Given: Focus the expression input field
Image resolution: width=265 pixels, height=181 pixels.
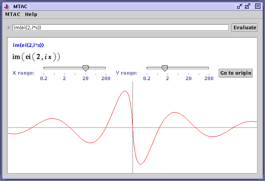Looking at the screenshot, I should tap(121, 28).
